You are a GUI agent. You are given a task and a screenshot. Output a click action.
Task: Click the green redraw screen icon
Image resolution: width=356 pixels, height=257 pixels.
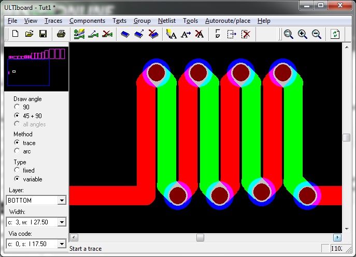(x=336, y=34)
